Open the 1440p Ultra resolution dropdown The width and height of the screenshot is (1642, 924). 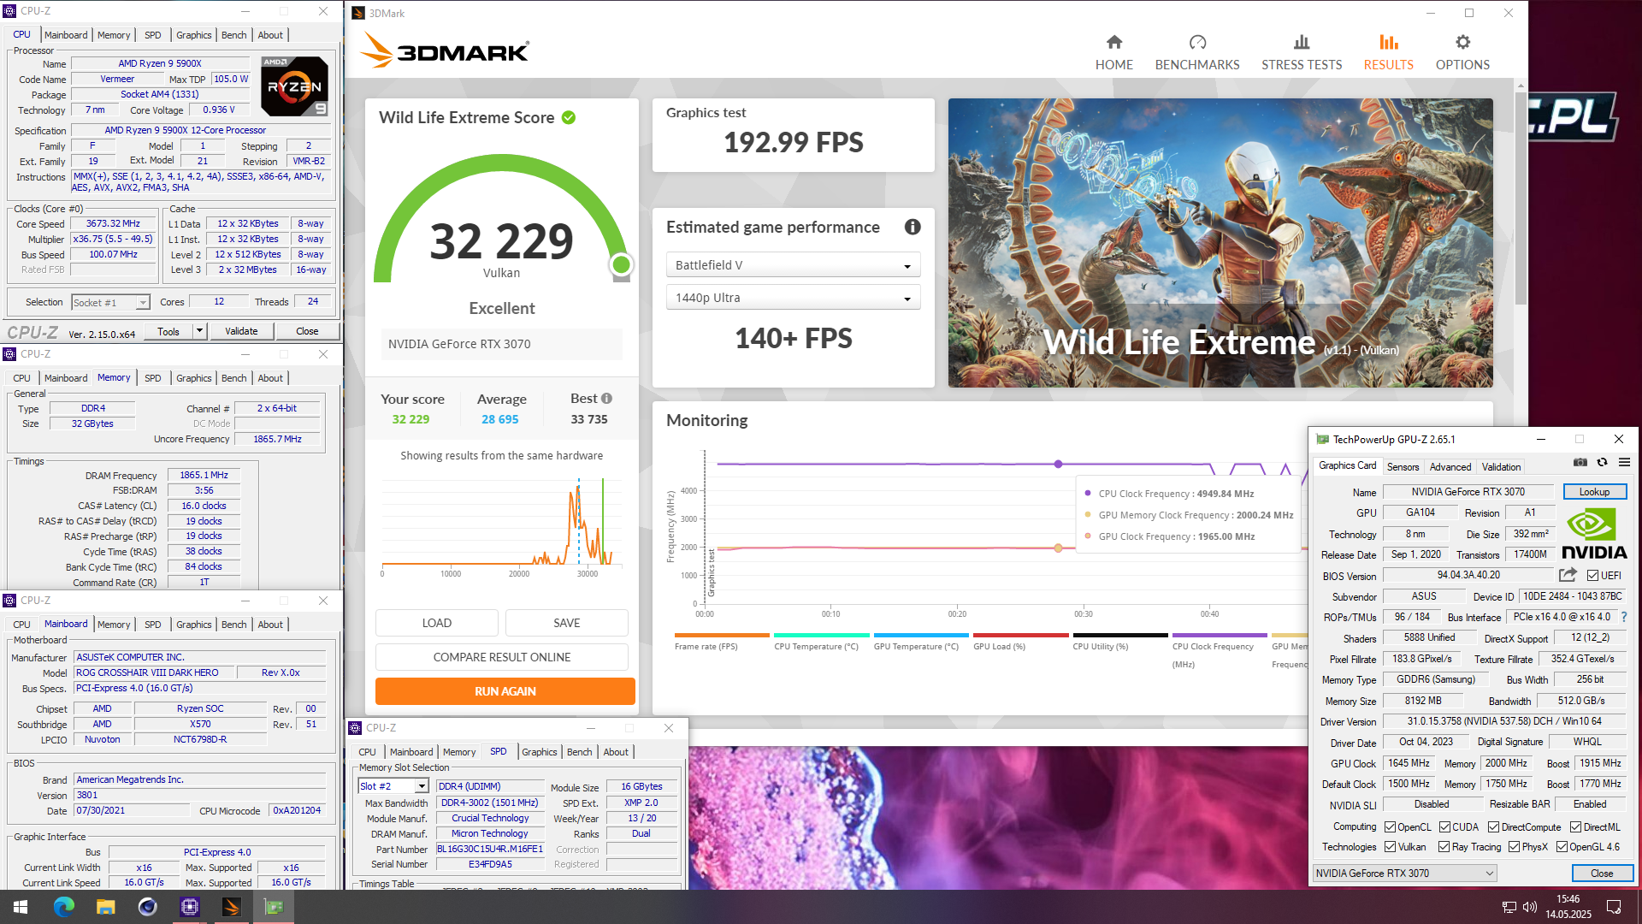793,298
